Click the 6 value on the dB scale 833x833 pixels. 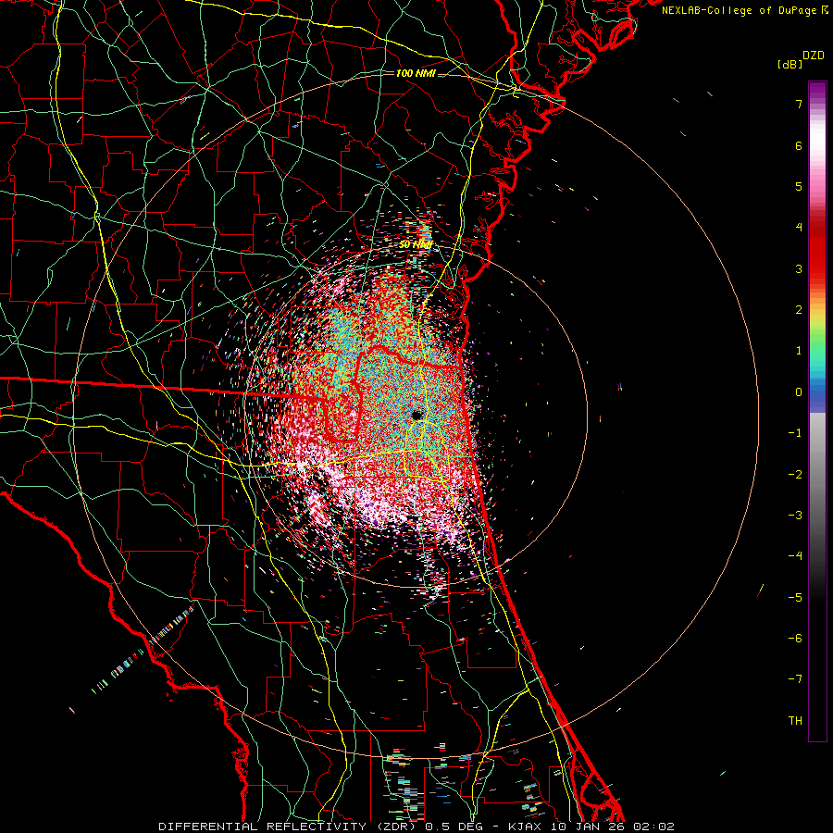(x=799, y=145)
